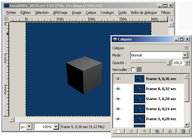Open the Édition menu
This screenshot has width=193, height=139.
pyautogui.click(x=26, y=13)
